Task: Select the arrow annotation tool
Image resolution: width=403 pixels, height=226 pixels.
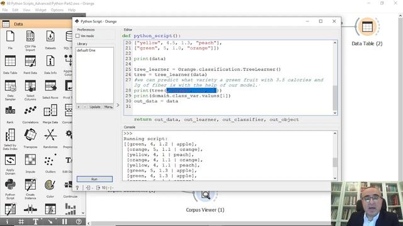Action: 50,222
